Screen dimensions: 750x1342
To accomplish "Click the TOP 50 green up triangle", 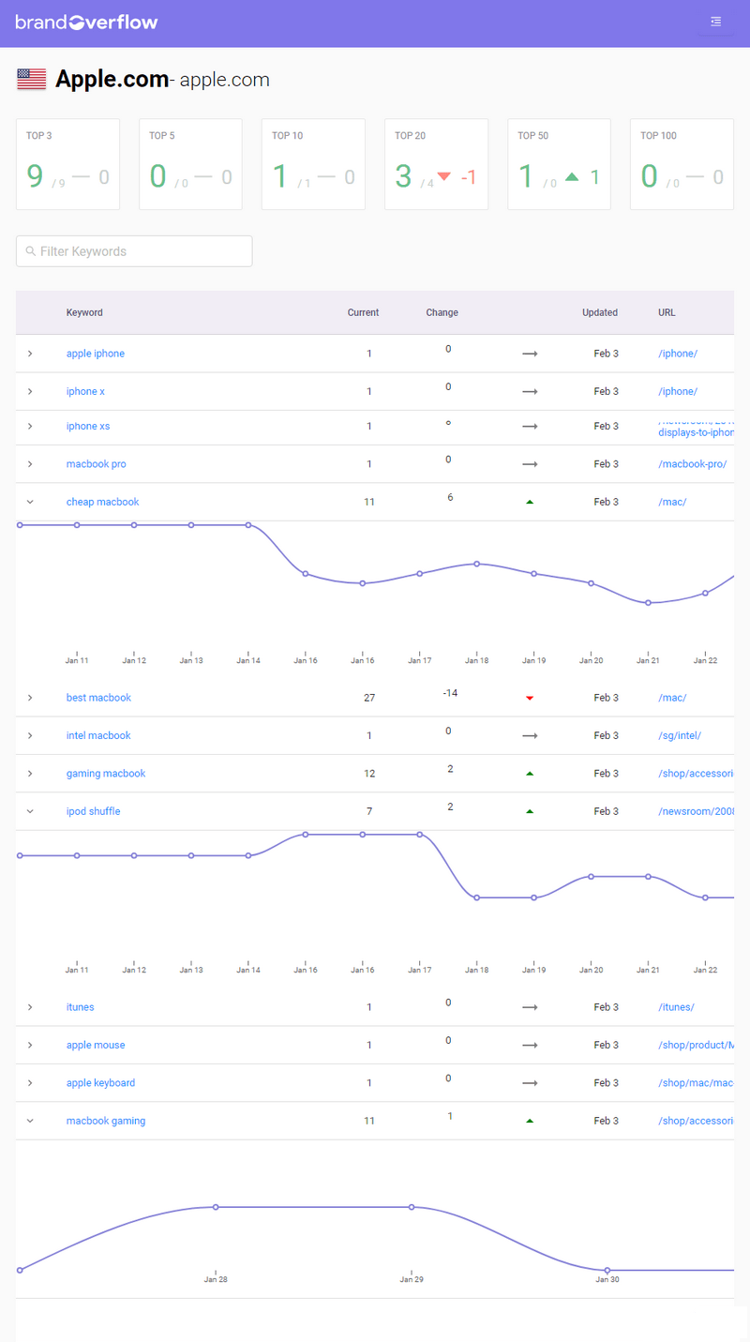I will (572, 176).
